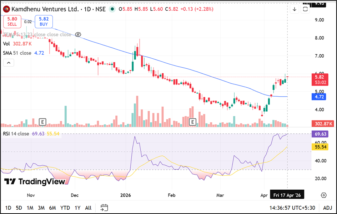This screenshot has width=337, height=214.
Task: Click the TradingView logo
Action: tap(35, 182)
